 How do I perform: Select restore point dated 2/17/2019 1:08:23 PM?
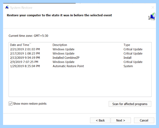80,53
